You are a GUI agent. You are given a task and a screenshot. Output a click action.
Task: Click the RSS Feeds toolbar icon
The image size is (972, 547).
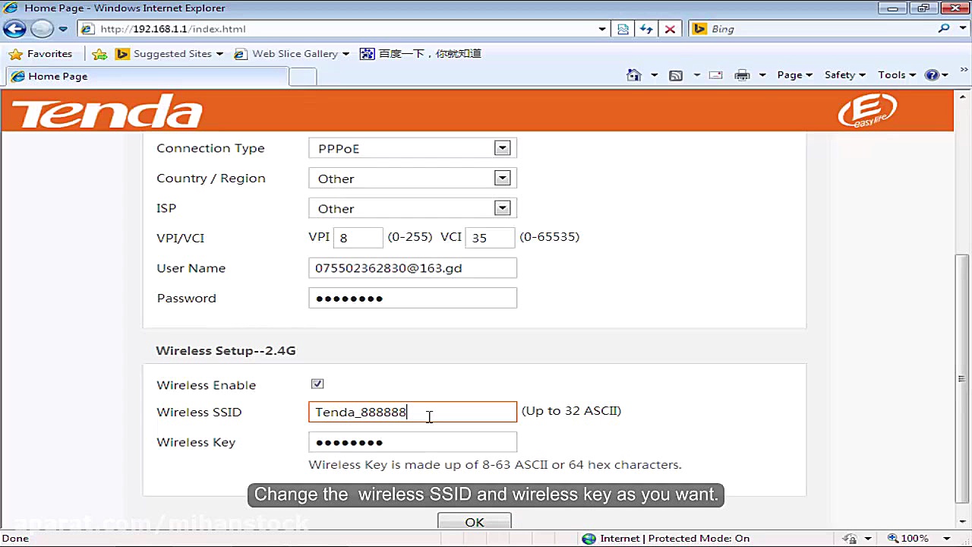pyautogui.click(x=676, y=75)
